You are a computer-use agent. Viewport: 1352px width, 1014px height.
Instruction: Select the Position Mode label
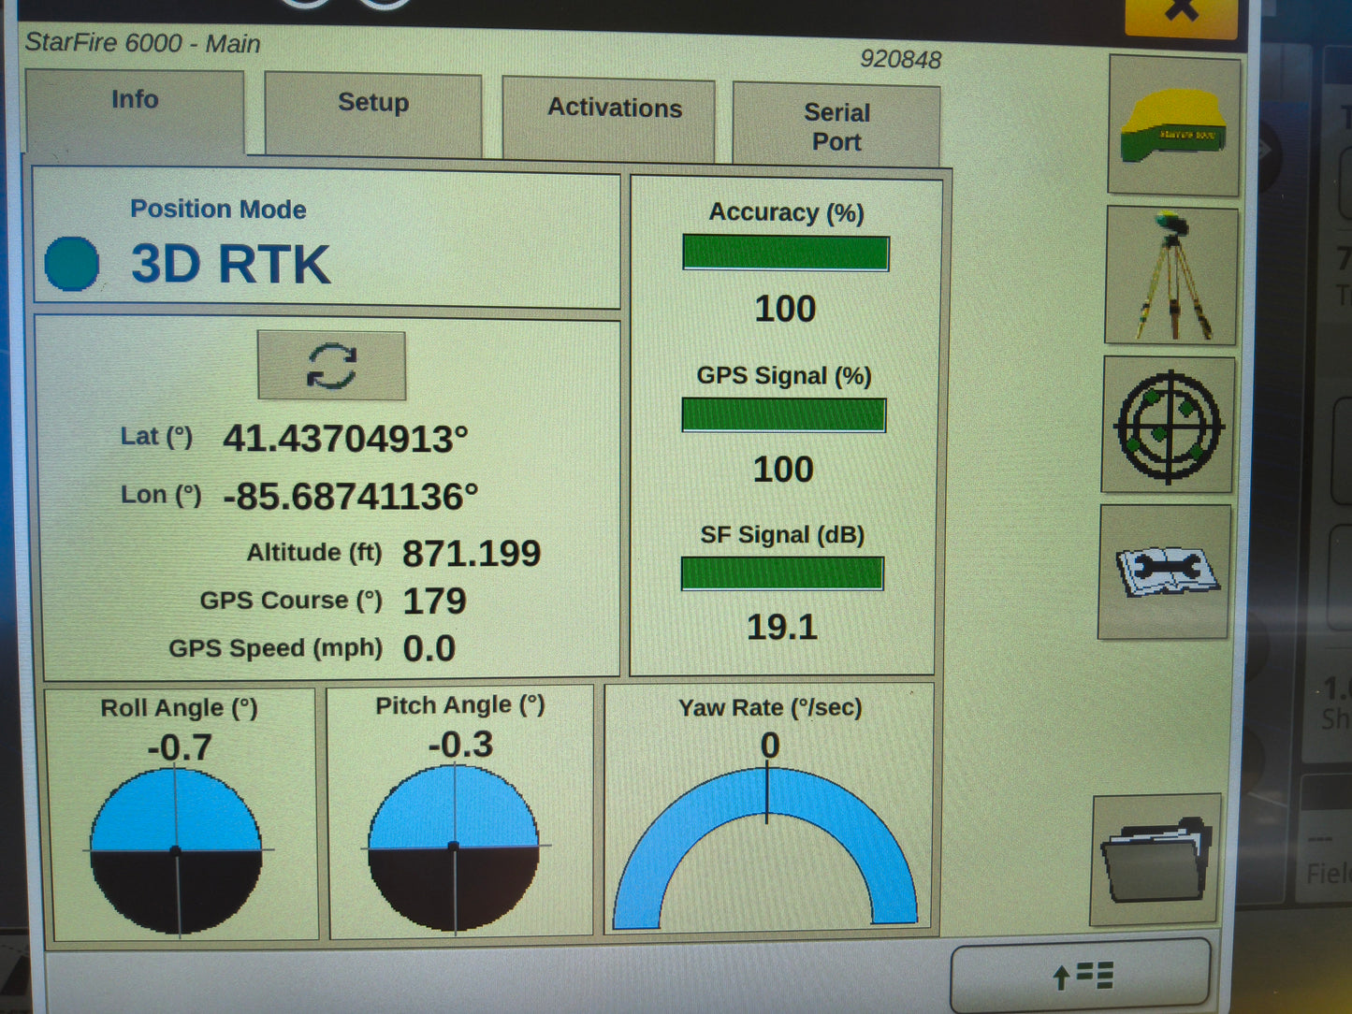218,209
